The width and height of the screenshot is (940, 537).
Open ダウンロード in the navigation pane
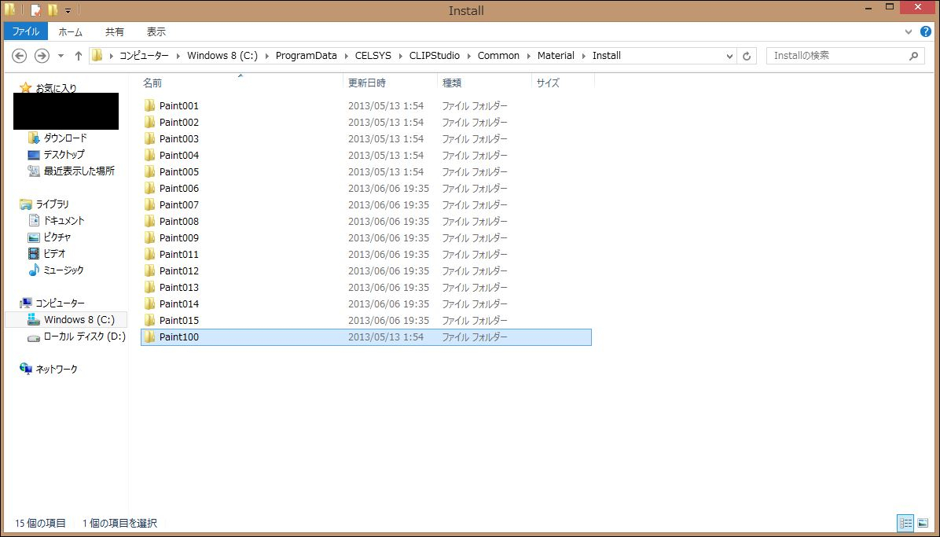click(x=65, y=138)
